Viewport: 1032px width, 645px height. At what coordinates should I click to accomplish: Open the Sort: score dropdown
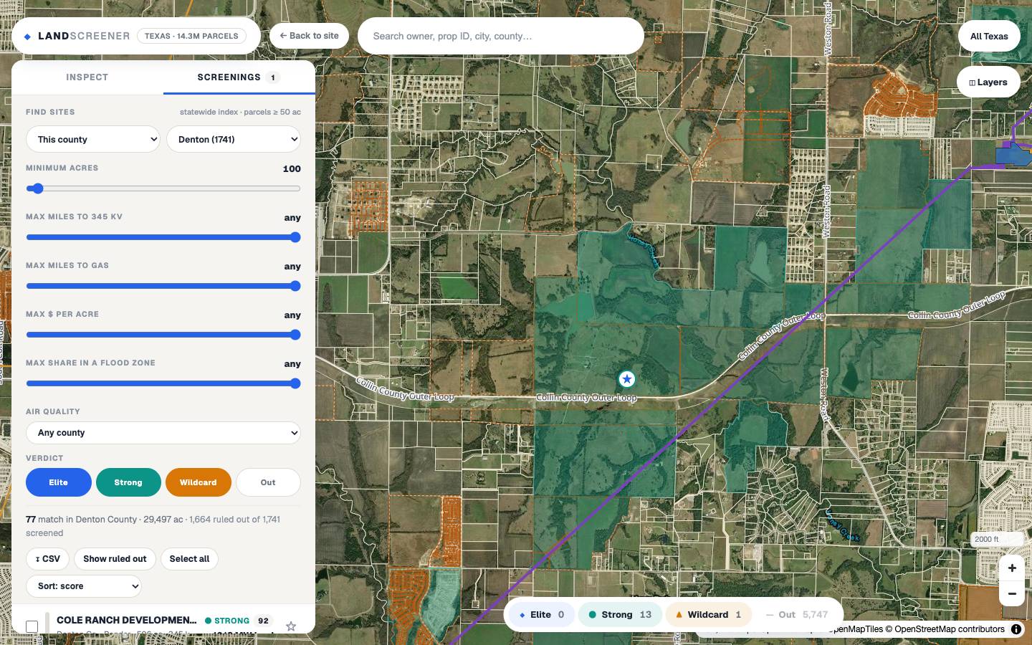coord(84,586)
